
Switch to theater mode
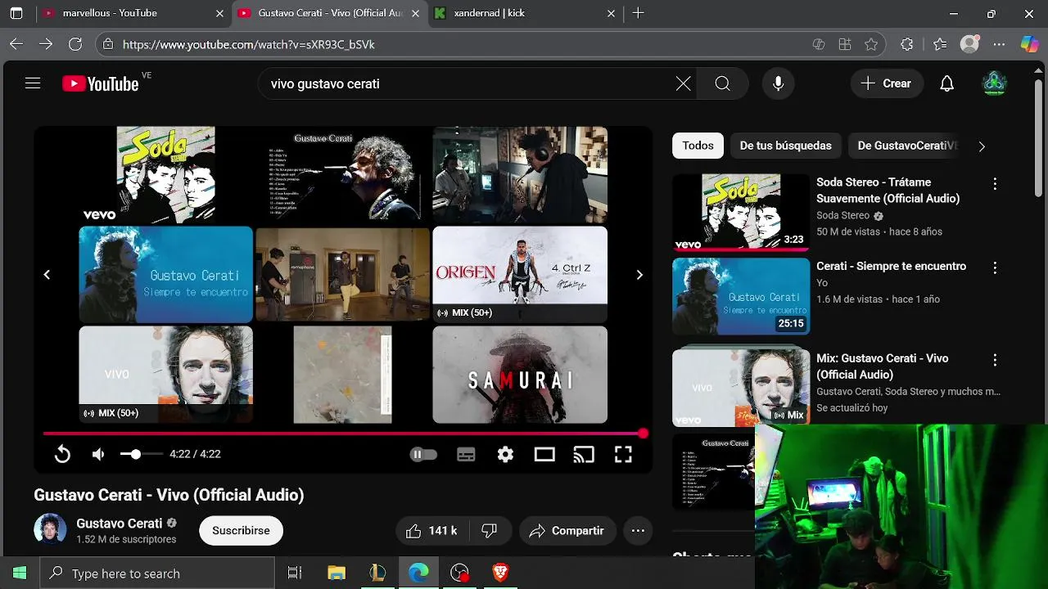[x=544, y=454]
